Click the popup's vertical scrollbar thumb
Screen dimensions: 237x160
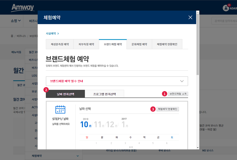[x=198, y=44]
